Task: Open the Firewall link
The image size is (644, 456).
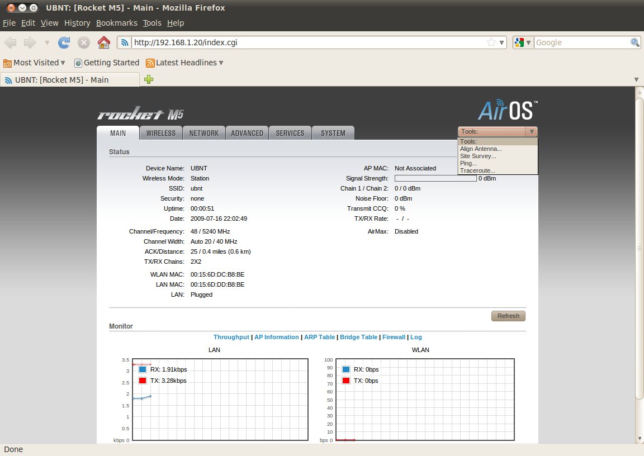Action: [x=394, y=337]
